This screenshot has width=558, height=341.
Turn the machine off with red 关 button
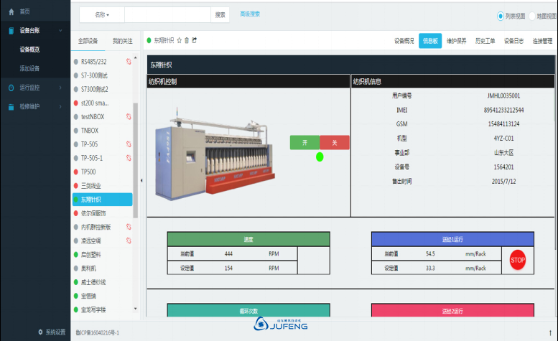point(334,143)
